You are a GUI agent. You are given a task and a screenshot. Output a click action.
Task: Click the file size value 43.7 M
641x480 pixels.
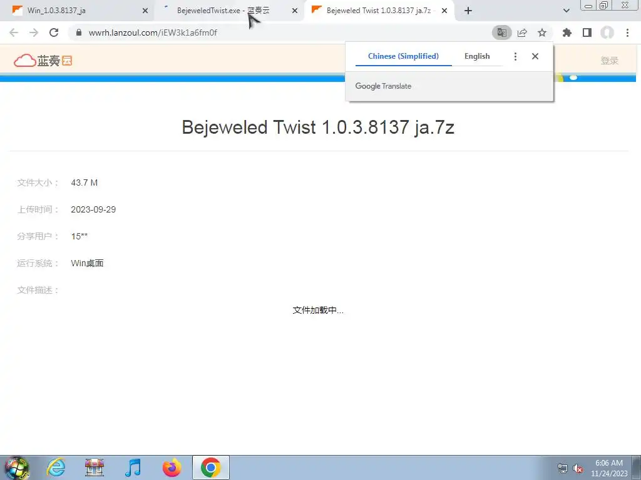click(85, 183)
